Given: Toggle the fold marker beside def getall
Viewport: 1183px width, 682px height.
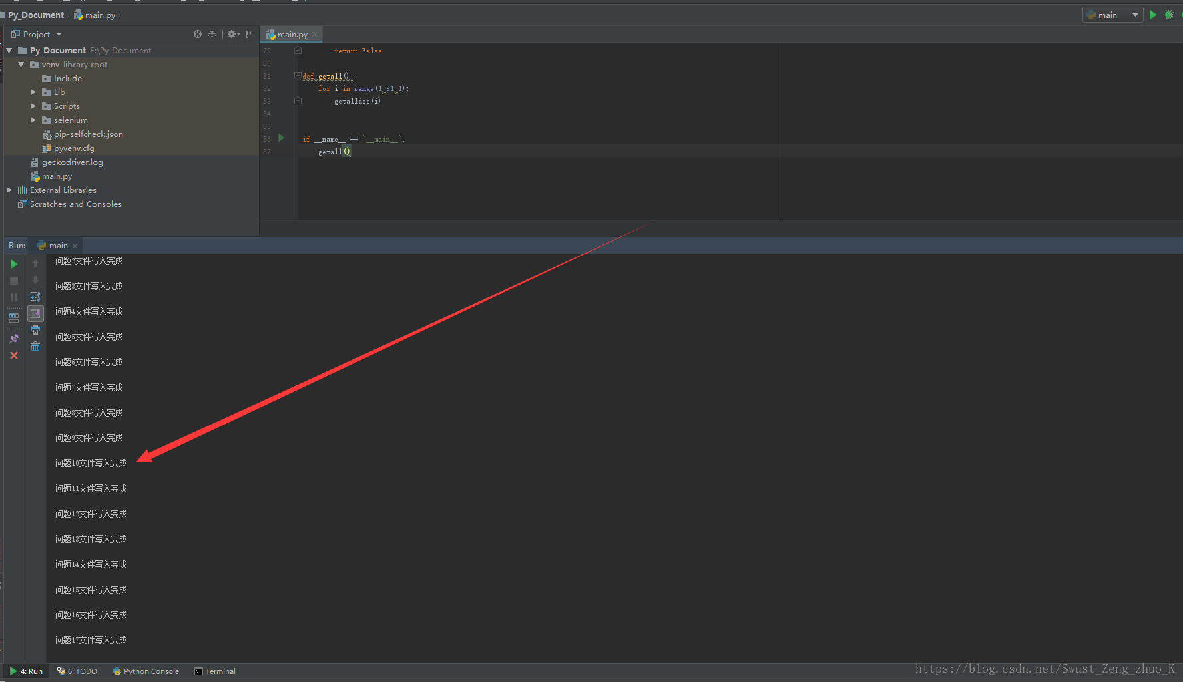Looking at the screenshot, I should point(298,76).
